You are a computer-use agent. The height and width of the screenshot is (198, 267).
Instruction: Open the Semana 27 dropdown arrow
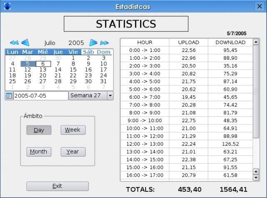click(110, 96)
